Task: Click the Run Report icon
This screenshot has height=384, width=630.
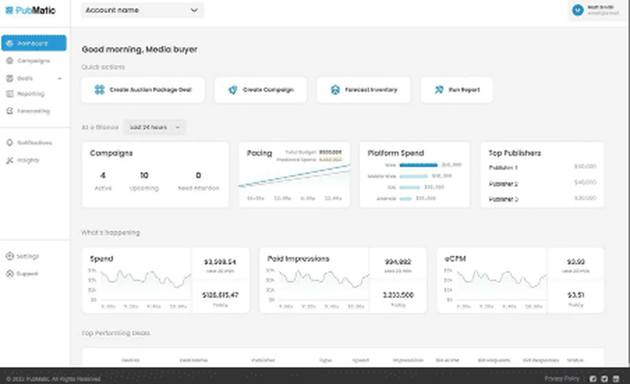Action: (x=439, y=90)
